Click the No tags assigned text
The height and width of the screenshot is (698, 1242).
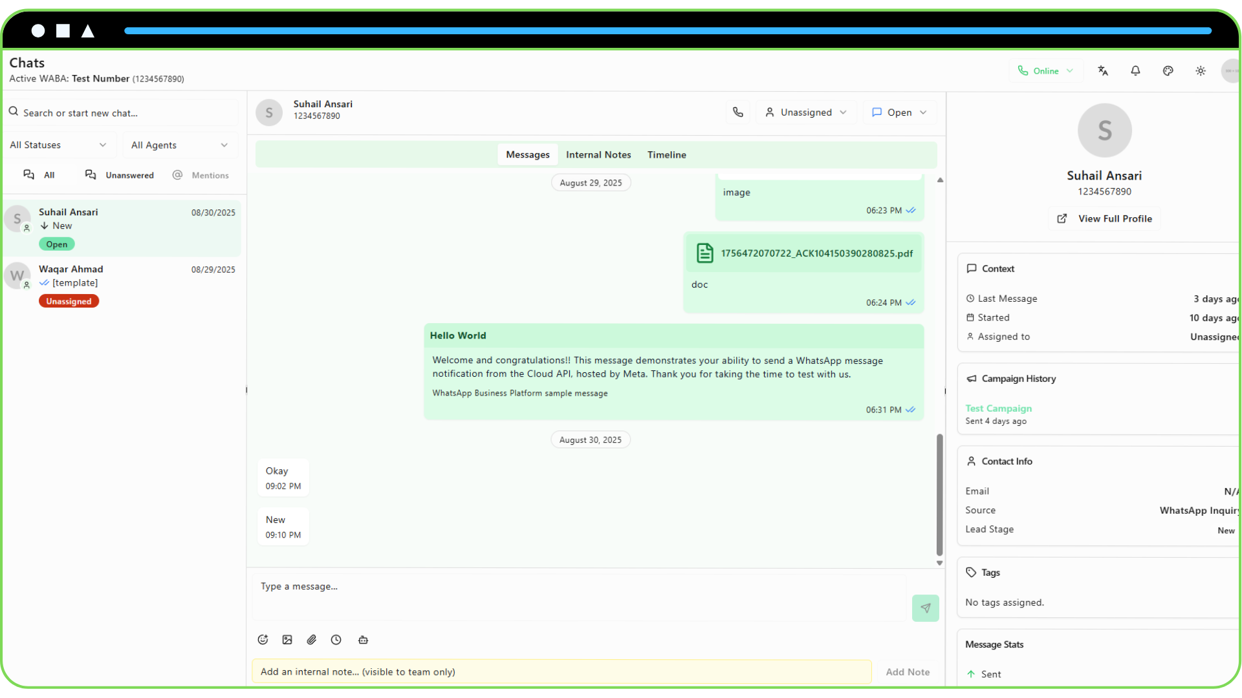tap(1005, 602)
